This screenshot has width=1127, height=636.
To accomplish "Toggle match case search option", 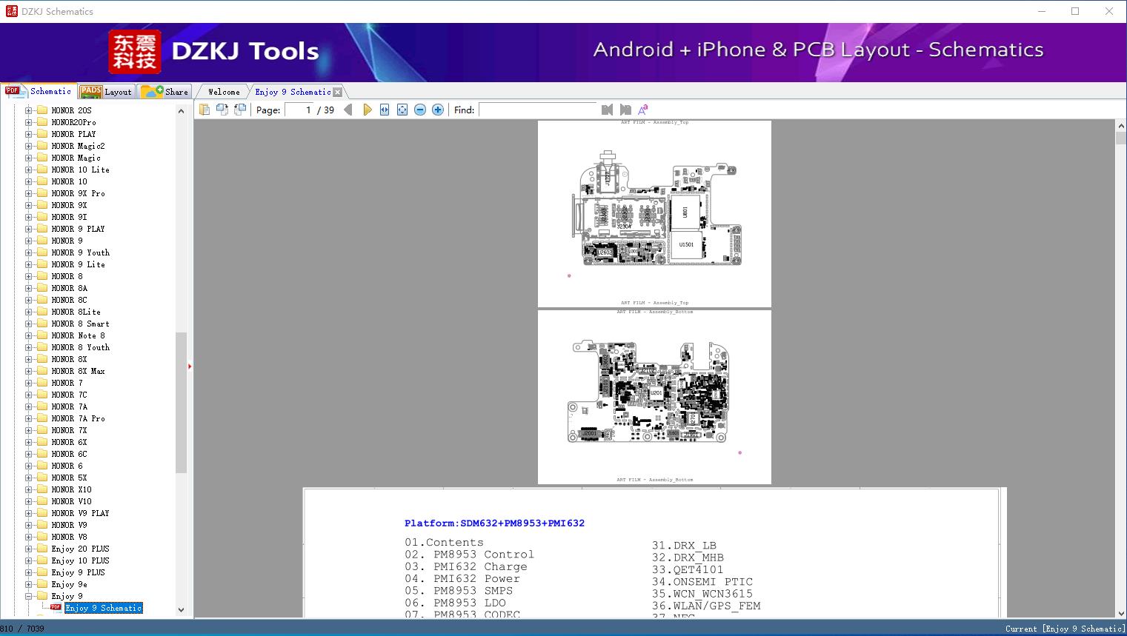I will click(643, 110).
